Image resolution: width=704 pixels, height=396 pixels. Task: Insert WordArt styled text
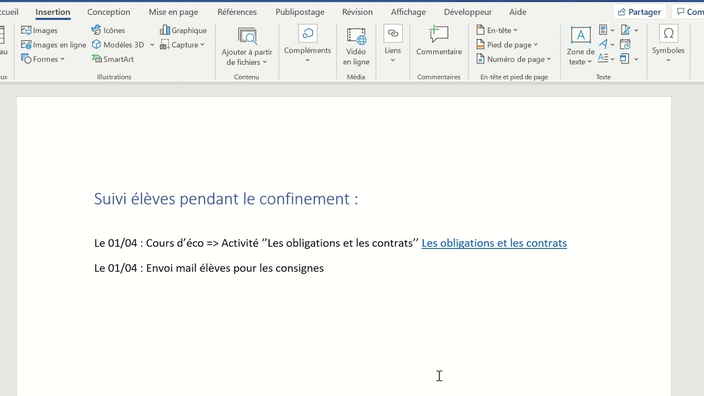(607, 45)
